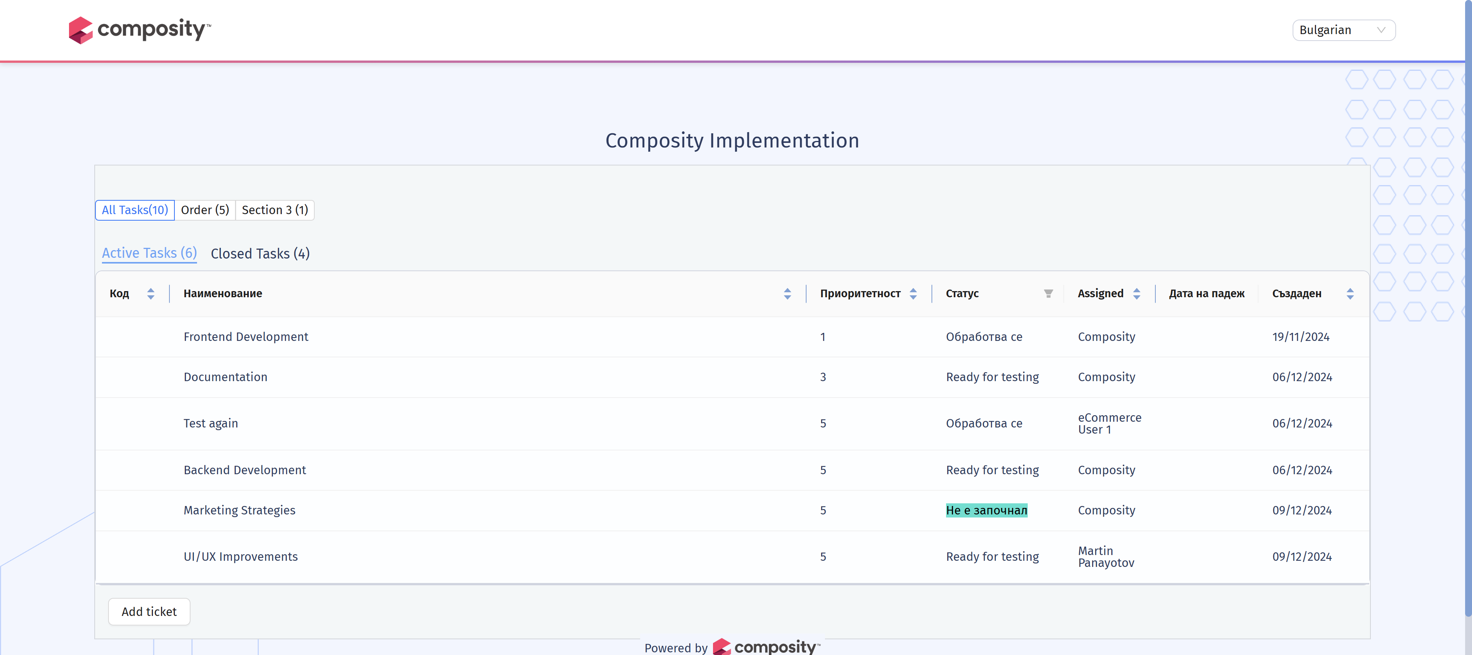Viewport: 1472px width, 655px height.
Task: Select the All Tasks(10) tab
Action: tap(135, 210)
